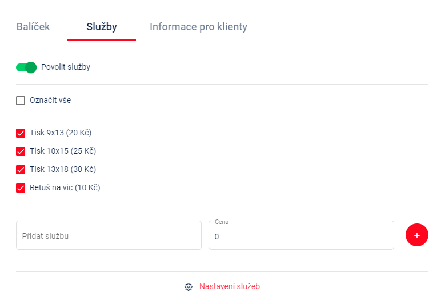The height and width of the screenshot is (304, 441).
Task: Switch to the Balíček tab
Action: (x=33, y=27)
